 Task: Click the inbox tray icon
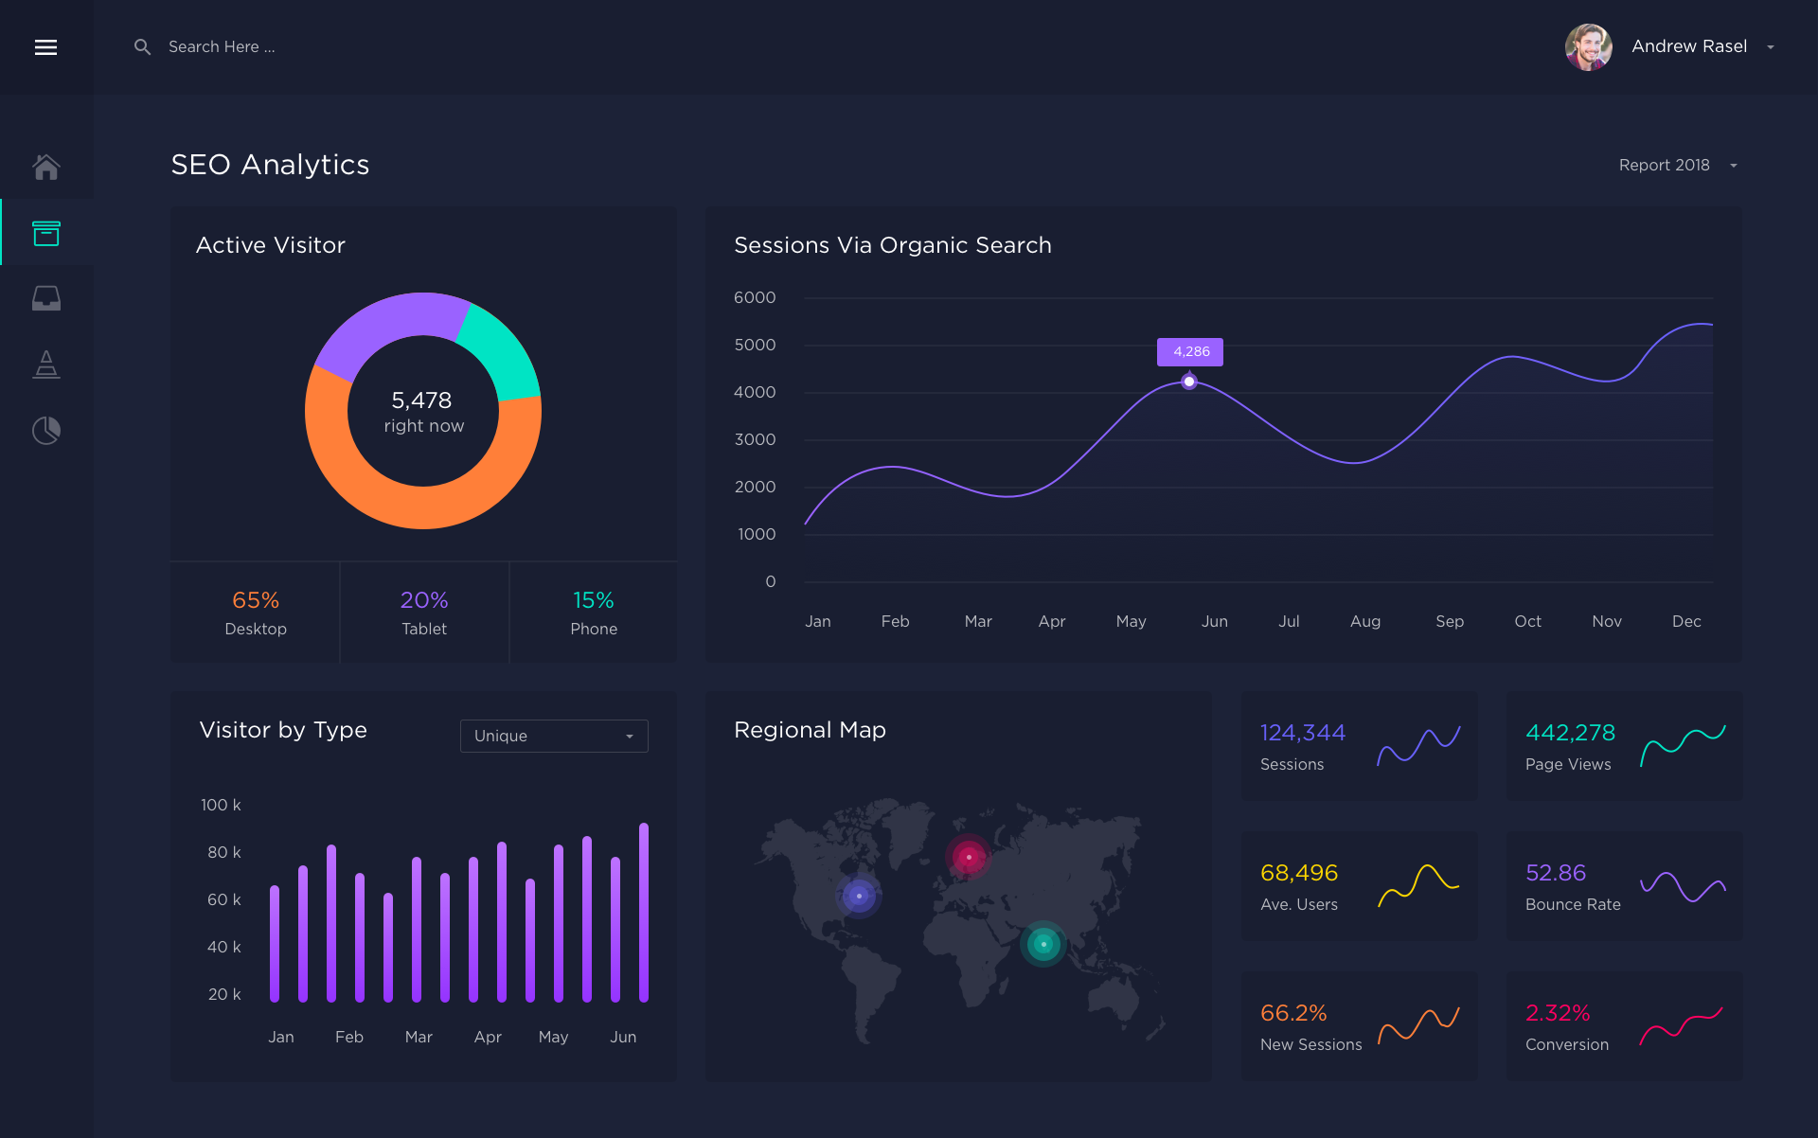pos(45,299)
